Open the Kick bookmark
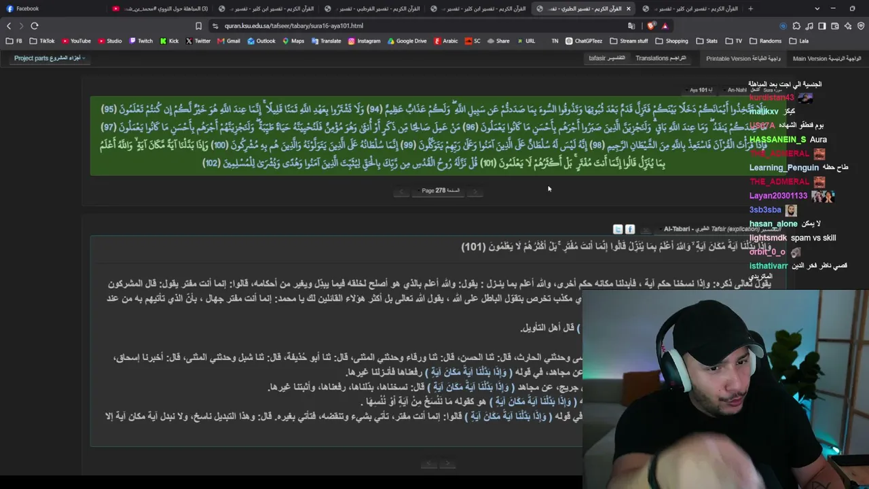This screenshot has width=869, height=489. 169,41
